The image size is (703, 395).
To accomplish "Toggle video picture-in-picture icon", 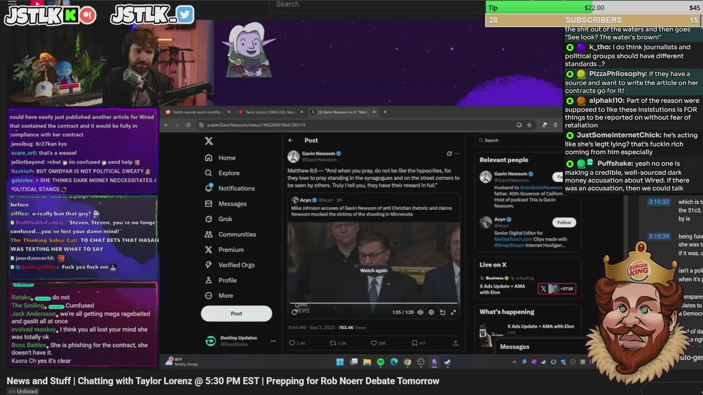I will click(x=442, y=312).
